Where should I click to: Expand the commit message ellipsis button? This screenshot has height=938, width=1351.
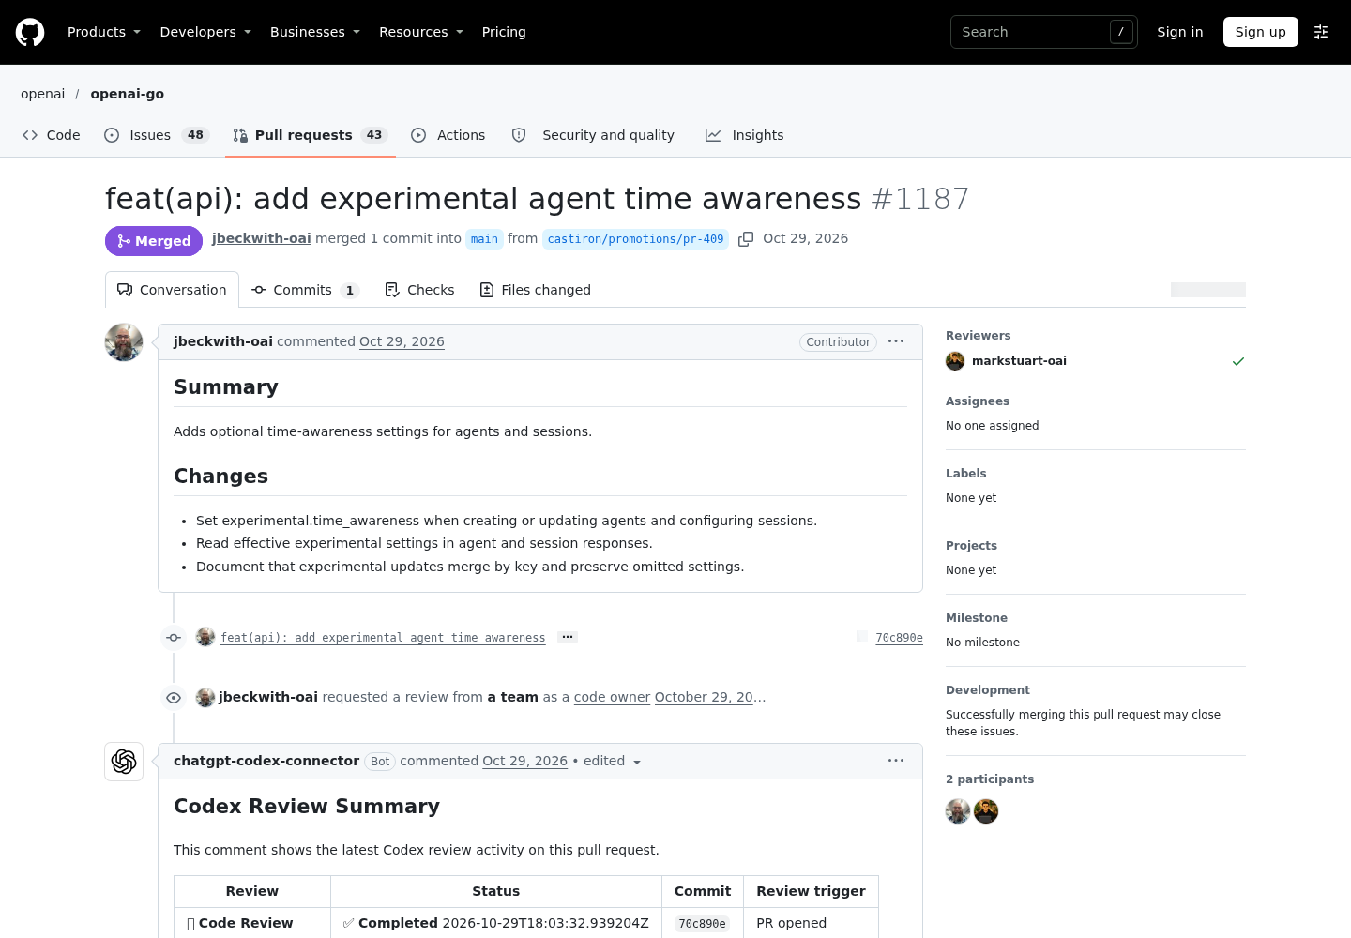point(567,637)
